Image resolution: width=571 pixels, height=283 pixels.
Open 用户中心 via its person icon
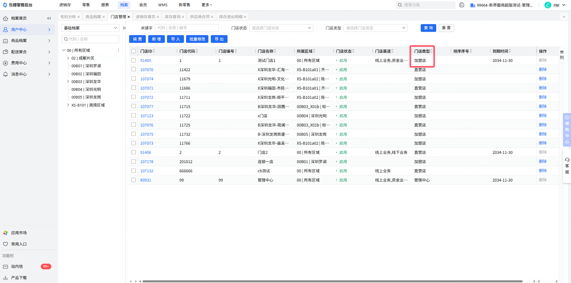(5, 29)
